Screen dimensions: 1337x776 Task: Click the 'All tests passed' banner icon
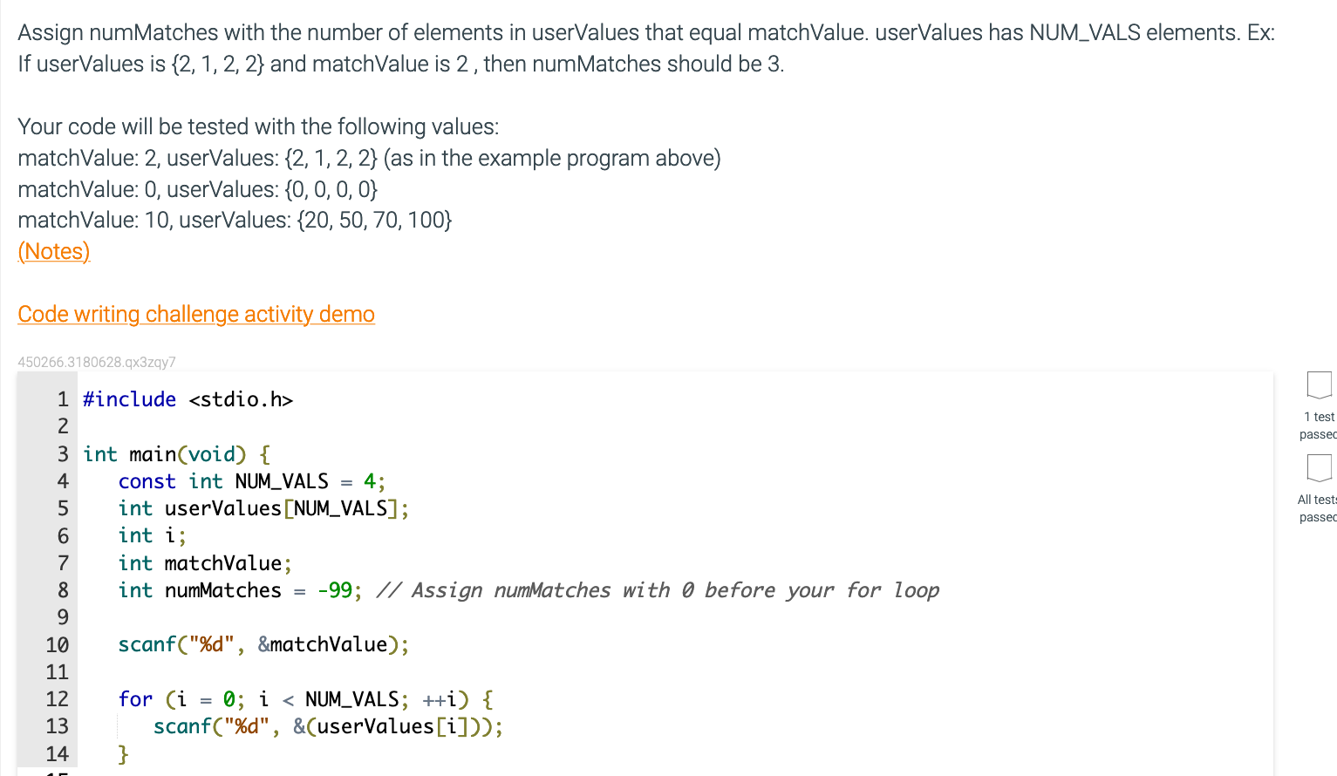[1319, 469]
